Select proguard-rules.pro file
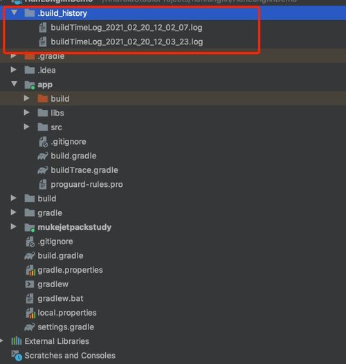 (86, 184)
